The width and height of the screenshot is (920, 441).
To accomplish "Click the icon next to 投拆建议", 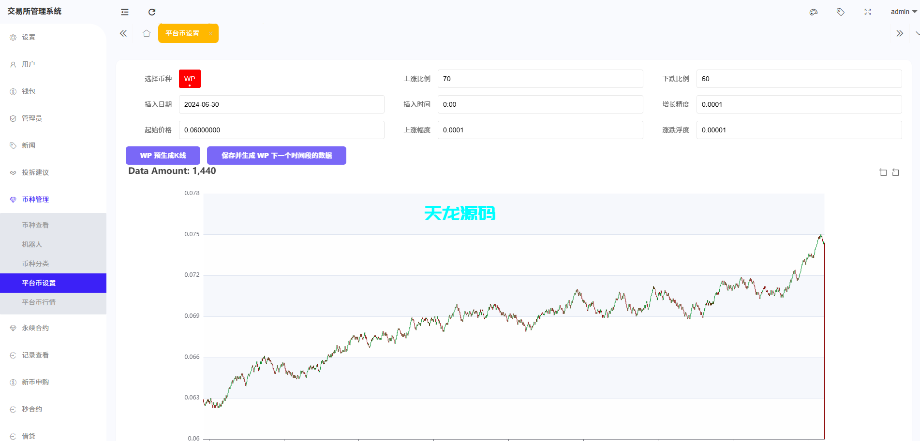I will [13, 172].
